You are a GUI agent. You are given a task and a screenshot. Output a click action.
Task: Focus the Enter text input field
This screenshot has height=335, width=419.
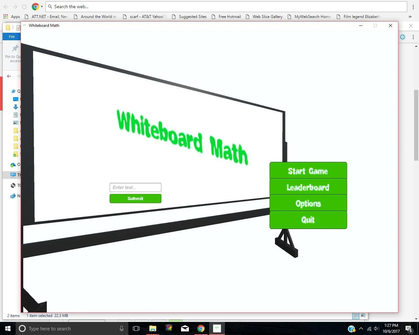(x=136, y=187)
